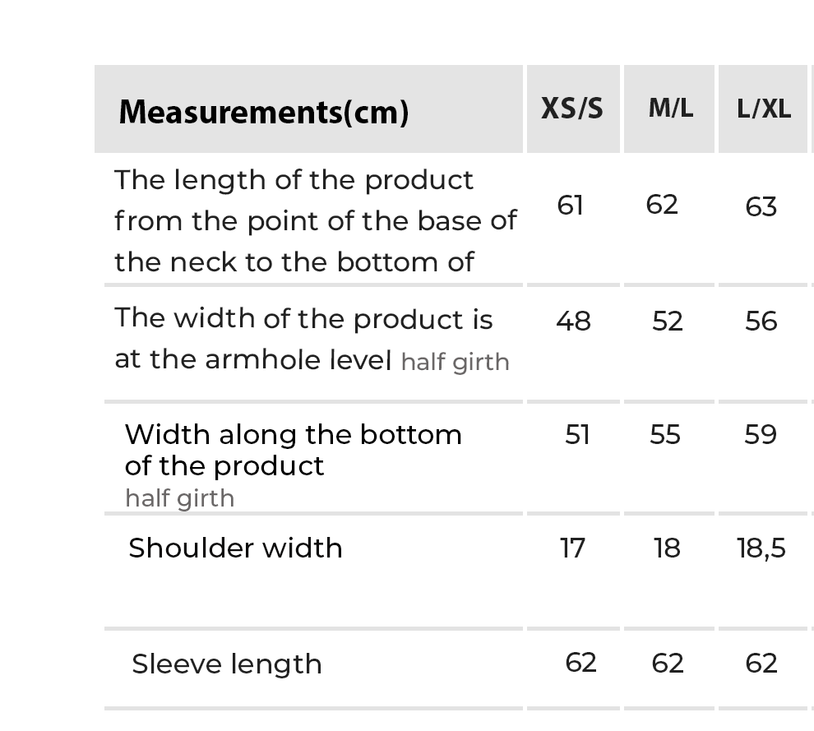Click the M/L armhole width value 52
Screen dimensions: 814x731
point(668,321)
